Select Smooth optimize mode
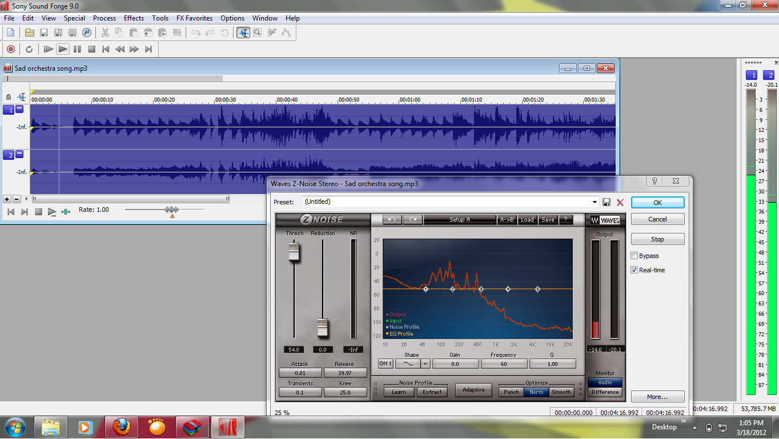This screenshot has width=779, height=439. click(x=561, y=392)
